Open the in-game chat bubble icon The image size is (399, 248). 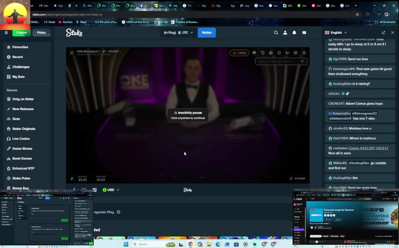coord(254,53)
